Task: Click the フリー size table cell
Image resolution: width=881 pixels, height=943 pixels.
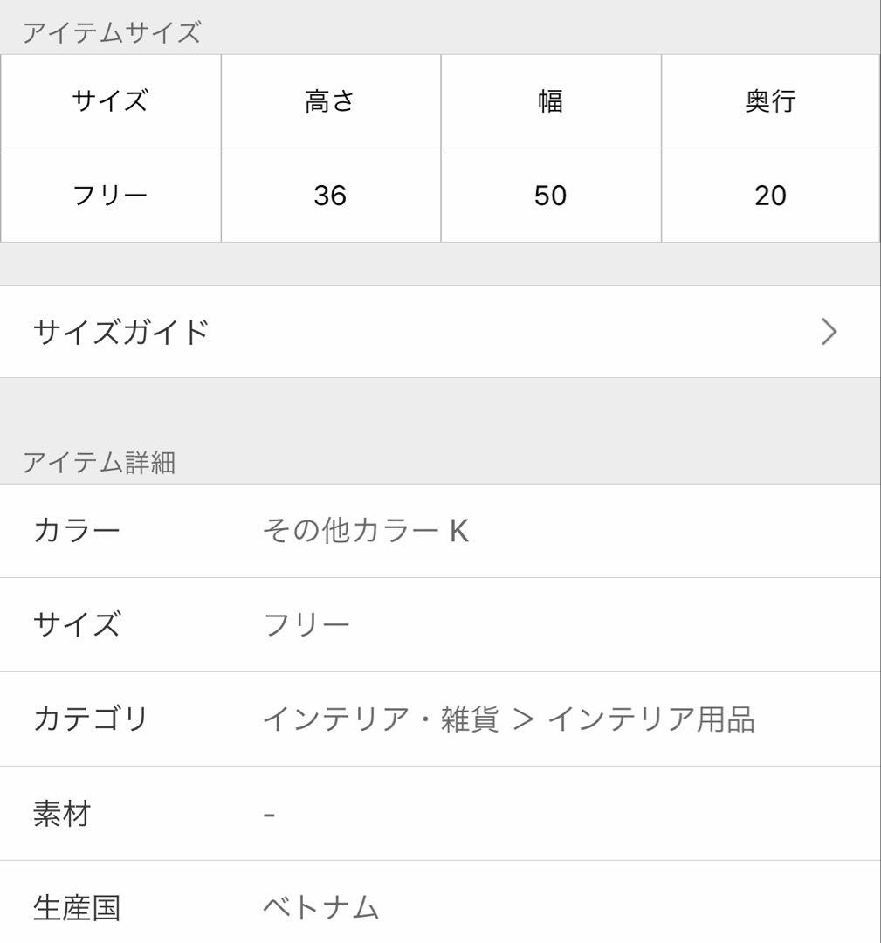Action: [110, 195]
